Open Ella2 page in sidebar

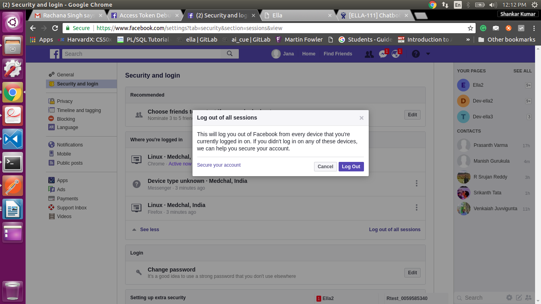pos(494,85)
